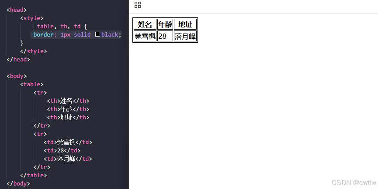Click the closing </body> tag line
378x189 pixels.
[18, 183]
